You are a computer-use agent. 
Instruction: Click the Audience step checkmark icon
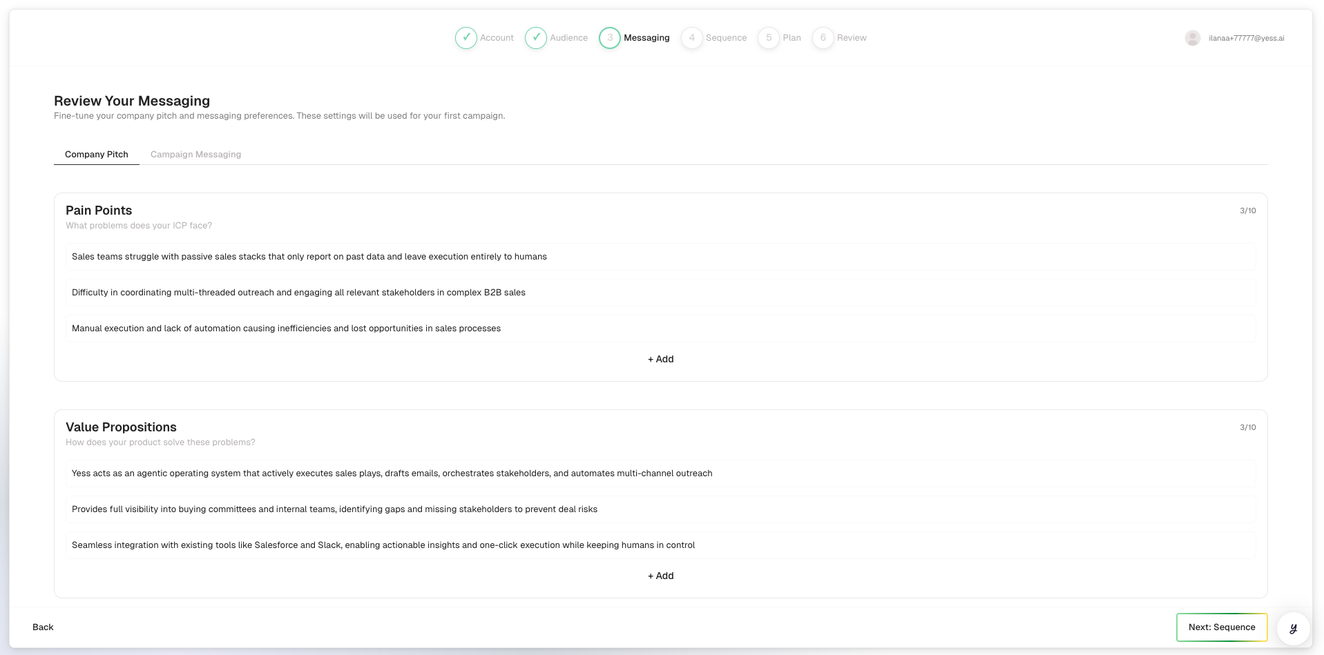pos(536,38)
